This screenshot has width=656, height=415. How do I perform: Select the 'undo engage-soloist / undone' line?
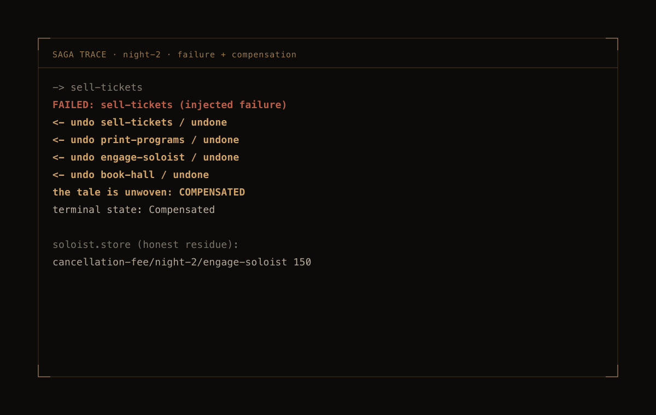pos(145,157)
